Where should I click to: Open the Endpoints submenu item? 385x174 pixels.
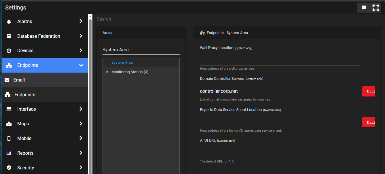(x=25, y=95)
